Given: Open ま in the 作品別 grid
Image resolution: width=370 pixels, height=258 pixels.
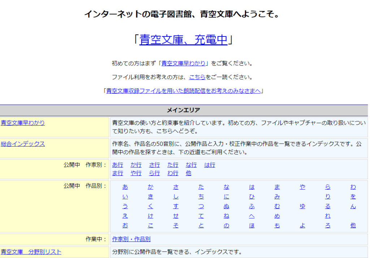Looking at the screenshot, I should (277, 187).
